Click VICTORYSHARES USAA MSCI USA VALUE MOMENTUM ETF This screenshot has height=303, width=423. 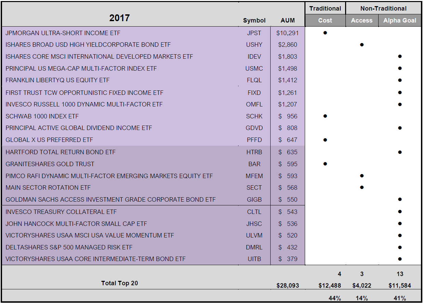click(90, 235)
